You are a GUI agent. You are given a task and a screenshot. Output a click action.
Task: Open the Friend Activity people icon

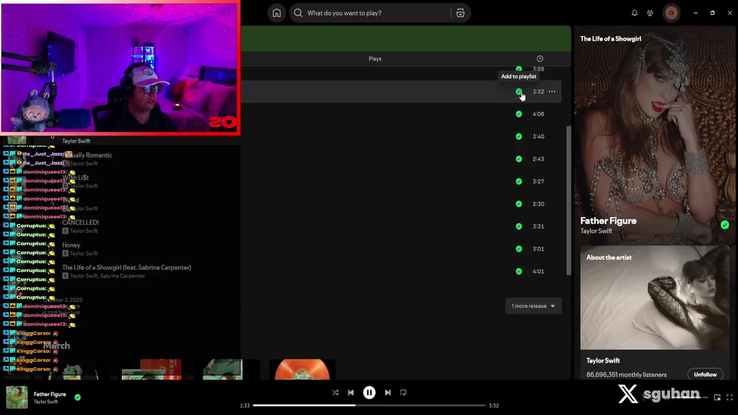(650, 13)
